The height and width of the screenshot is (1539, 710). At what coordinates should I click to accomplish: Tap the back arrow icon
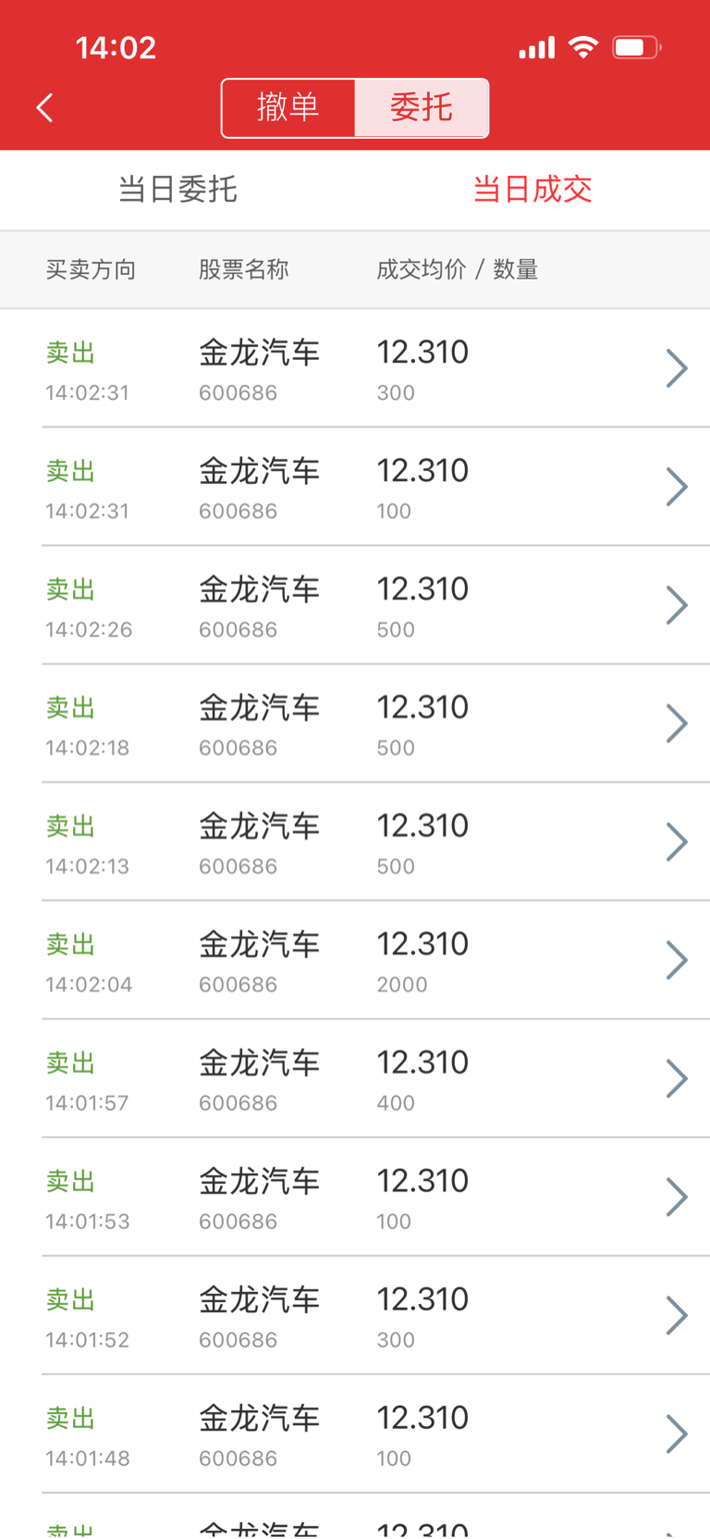tap(44, 108)
